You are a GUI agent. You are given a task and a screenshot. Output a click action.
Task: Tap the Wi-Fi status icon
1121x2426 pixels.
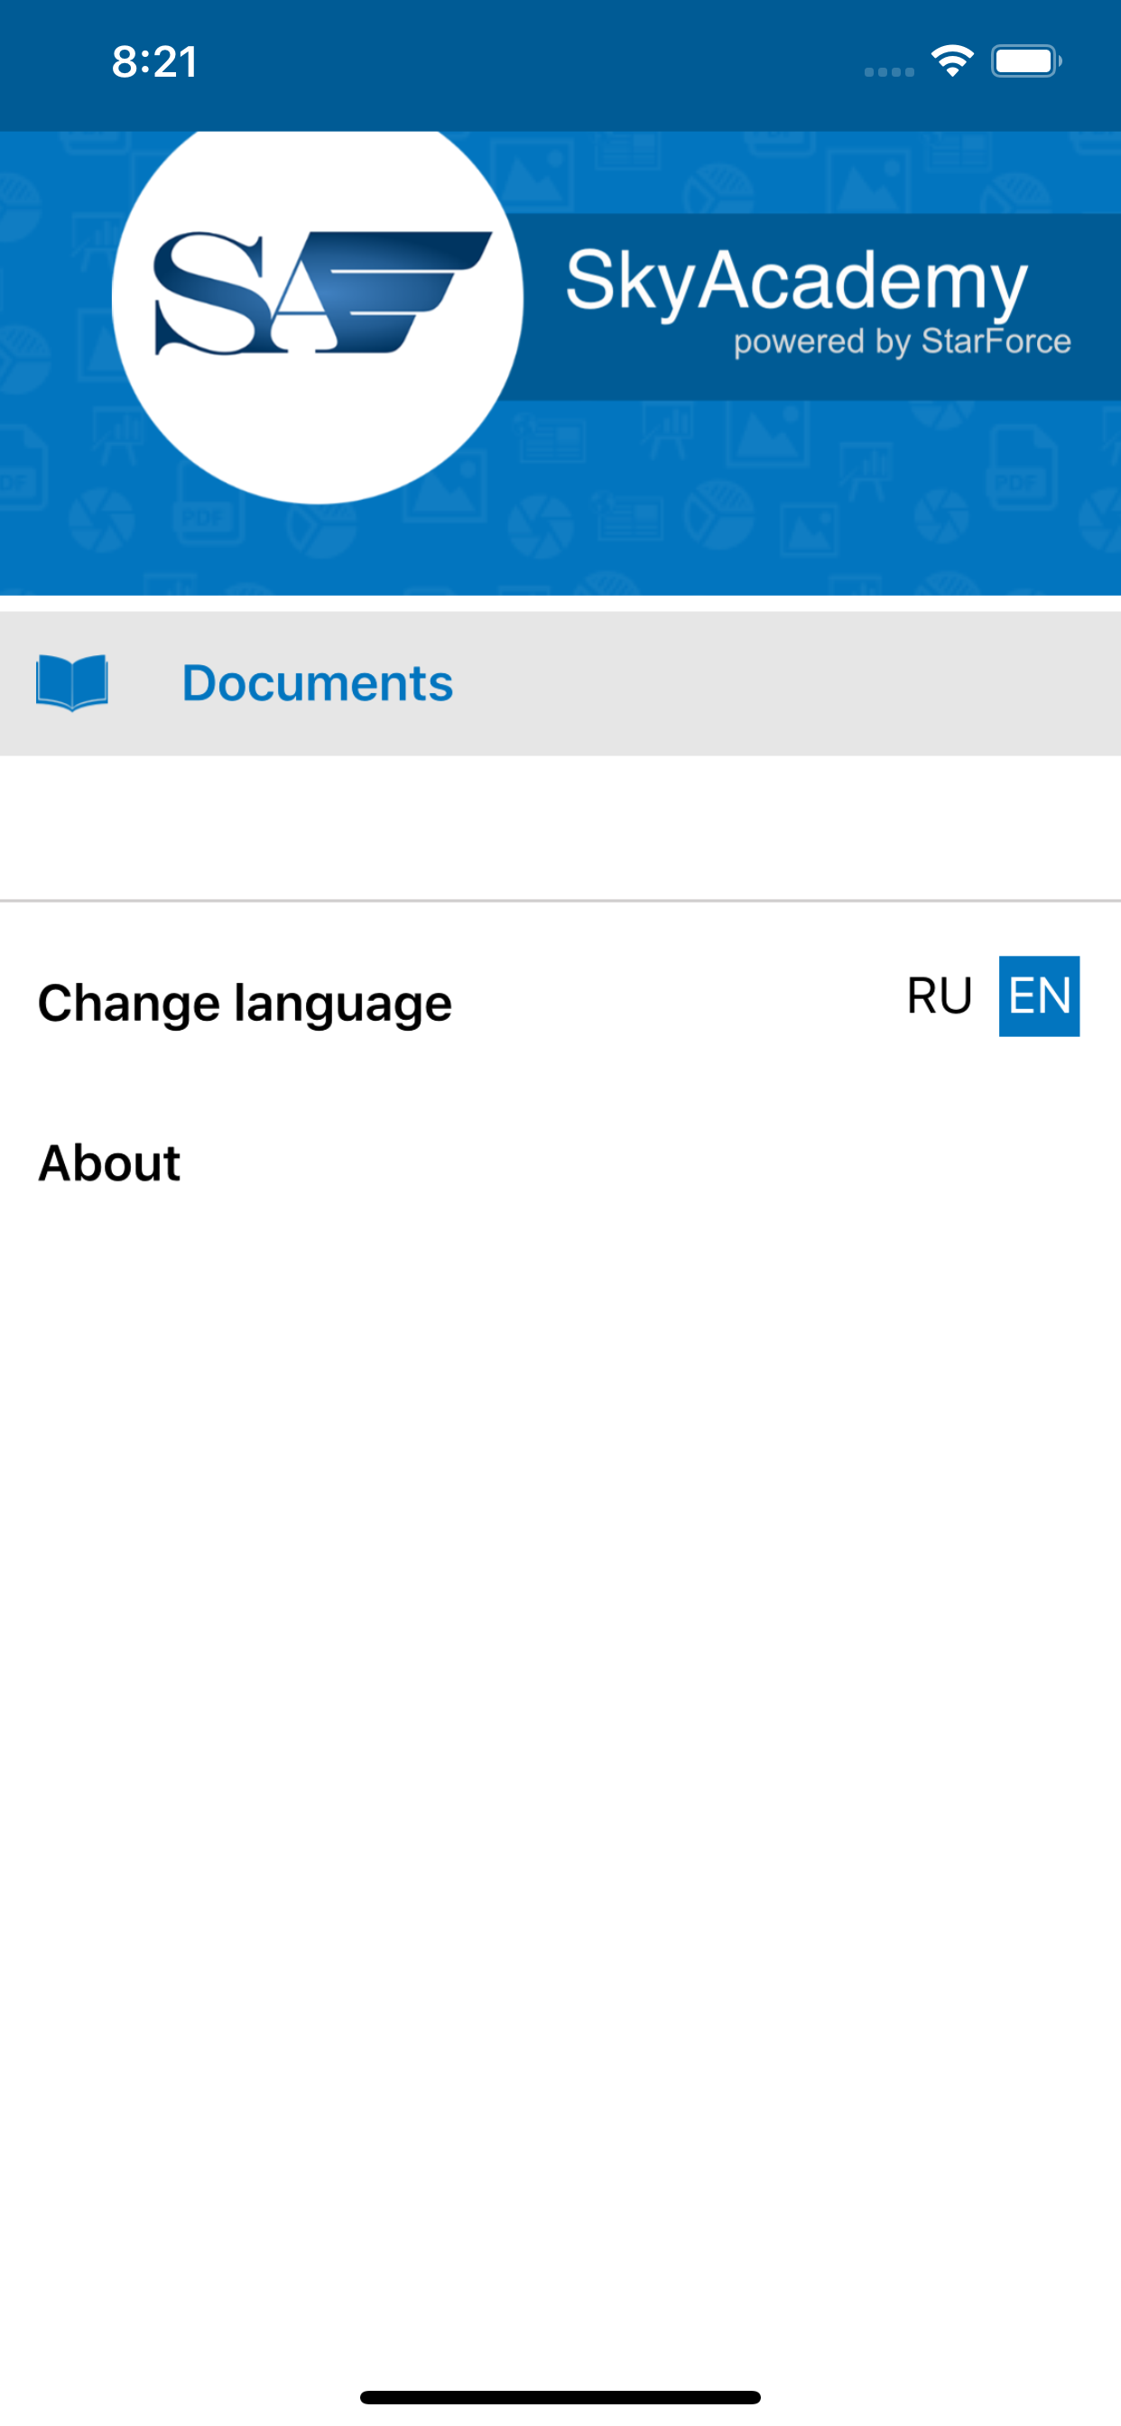(x=952, y=61)
